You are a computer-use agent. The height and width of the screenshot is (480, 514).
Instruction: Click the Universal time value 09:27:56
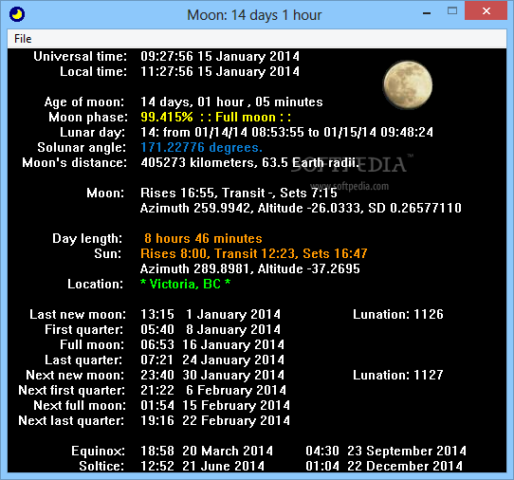click(220, 56)
